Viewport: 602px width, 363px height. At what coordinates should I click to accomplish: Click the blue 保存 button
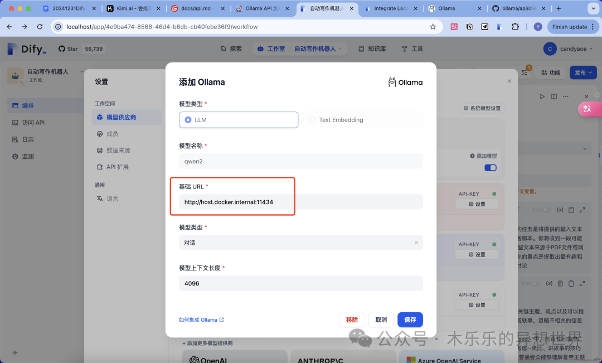(410, 320)
